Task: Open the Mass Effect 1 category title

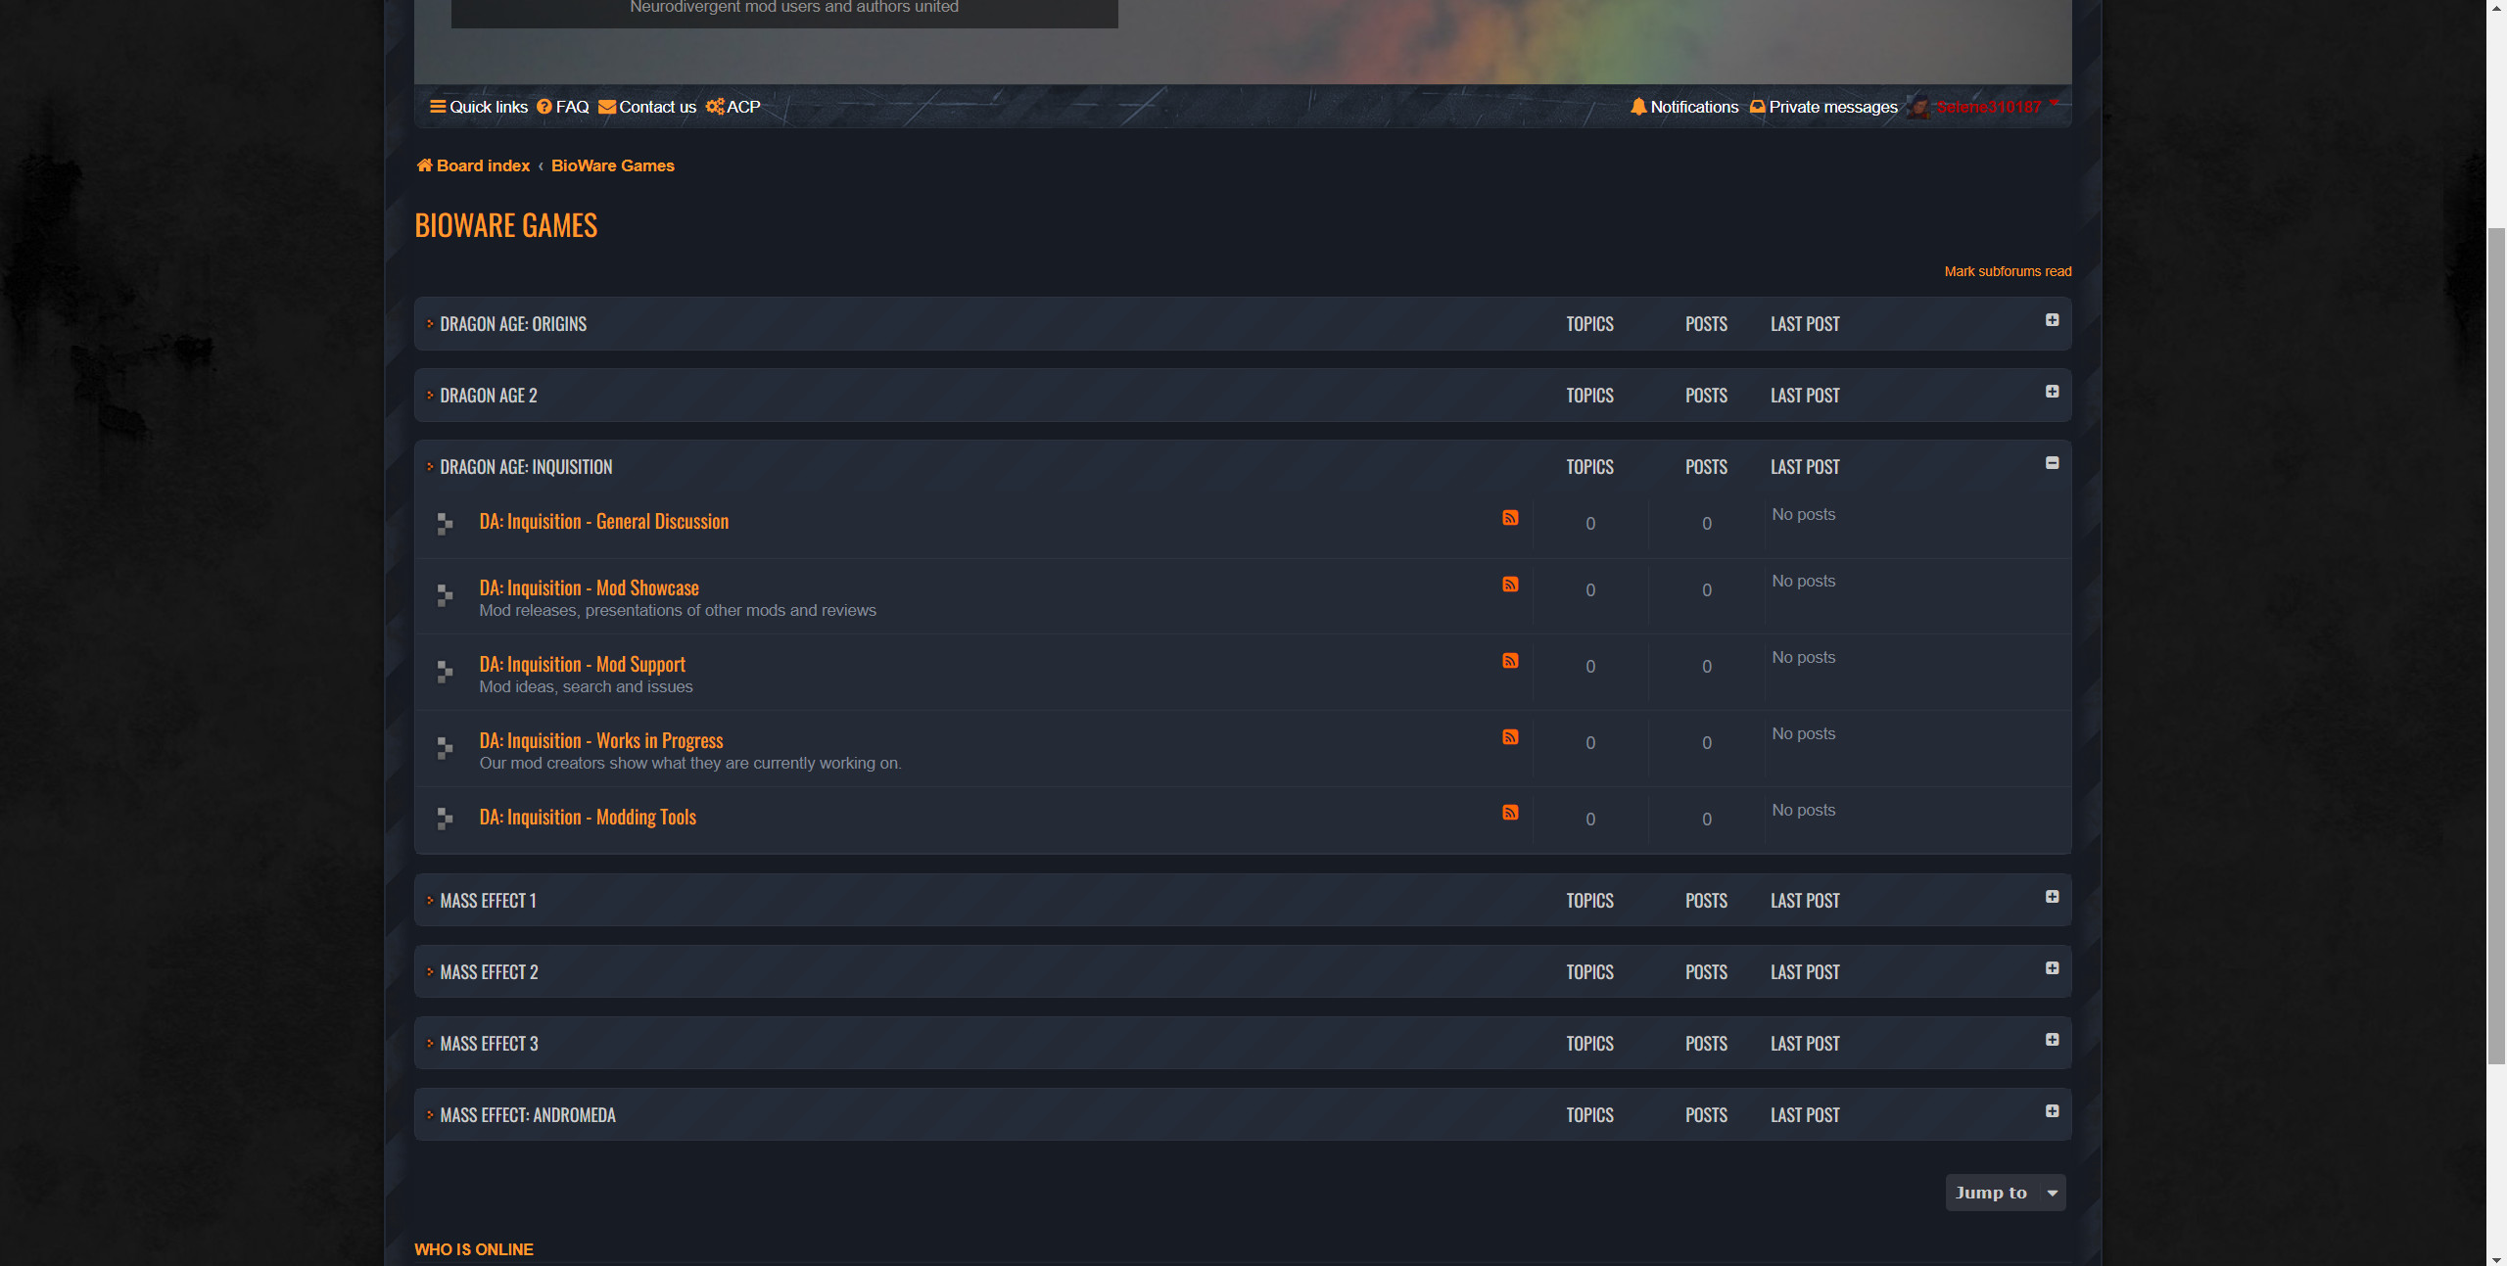Action: (x=489, y=901)
